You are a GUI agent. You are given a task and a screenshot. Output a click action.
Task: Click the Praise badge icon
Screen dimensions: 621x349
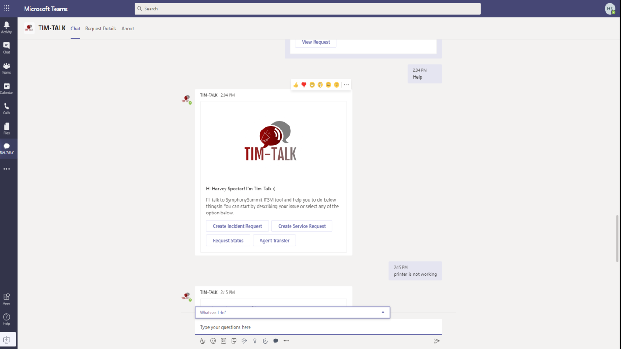255,341
